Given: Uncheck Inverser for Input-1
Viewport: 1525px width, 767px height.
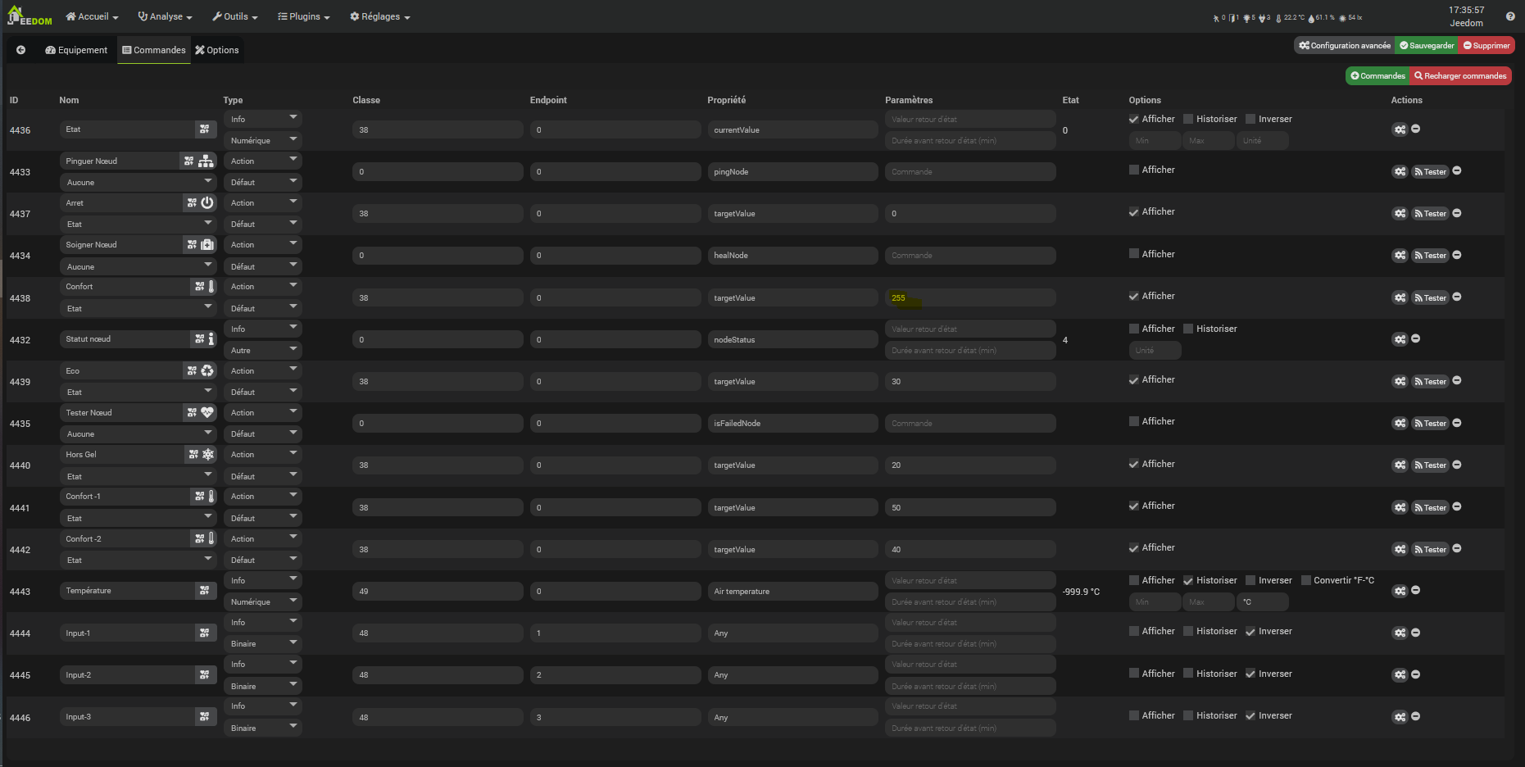Looking at the screenshot, I should pos(1250,631).
